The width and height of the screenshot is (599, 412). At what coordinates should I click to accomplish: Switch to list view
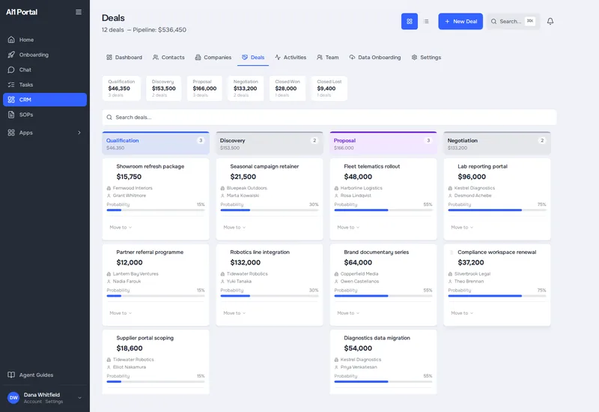426,22
